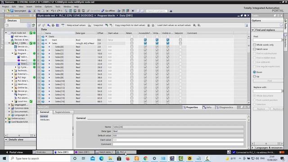Collapse the Blynk node red project node

click(x=6, y=33)
